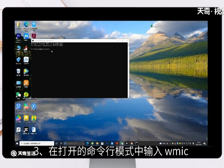
Task: Launch the 360 browser green plus icon
Action: (26, 95)
